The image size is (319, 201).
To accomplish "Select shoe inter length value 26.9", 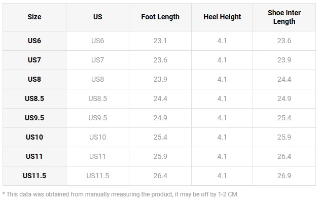I will pos(284,176).
